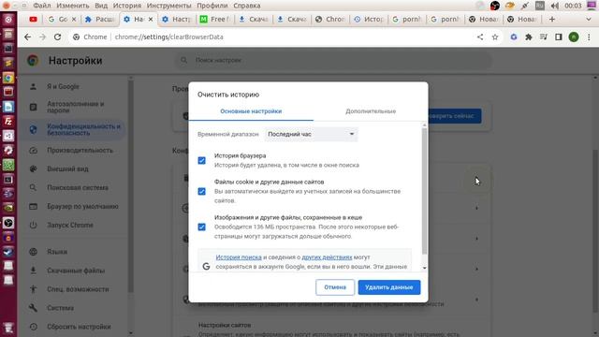The image size is (599, 337).
Task: Click the search magnifier icon in Settings header
Action: click(184, 60)
